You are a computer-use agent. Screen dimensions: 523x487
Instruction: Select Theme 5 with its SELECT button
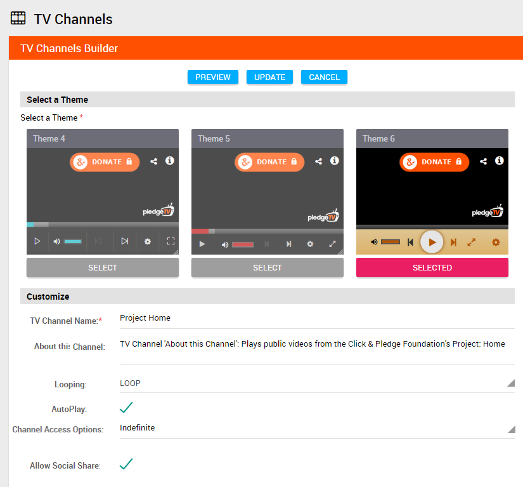268,267
